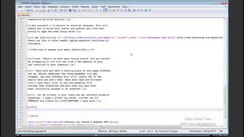The width and height of the screenshot is (244, 137).
Task: Collapse the fold at 'I use this utility'
Action: [27, 38]
